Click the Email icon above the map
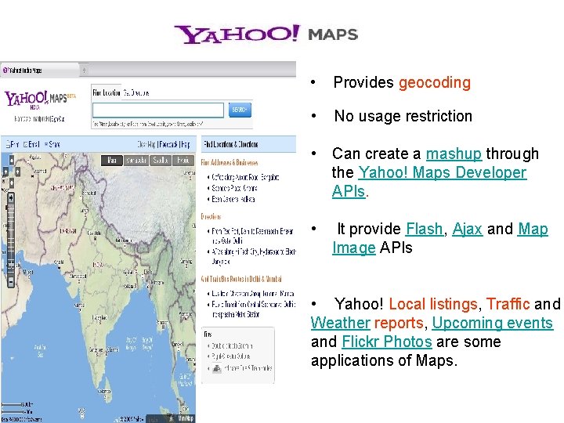Viewport: 564px width, 423px height. 26,145
